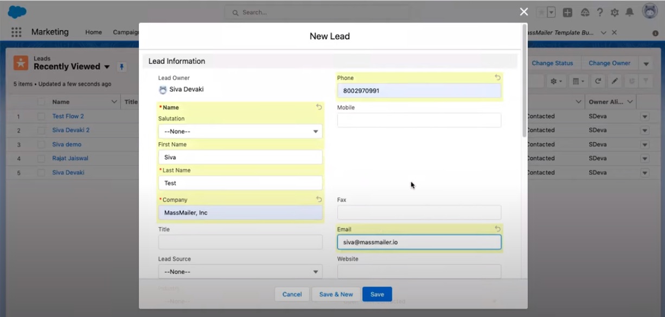
Task: Open Salesforce Setup gear menu
Action: pos(614,12)
